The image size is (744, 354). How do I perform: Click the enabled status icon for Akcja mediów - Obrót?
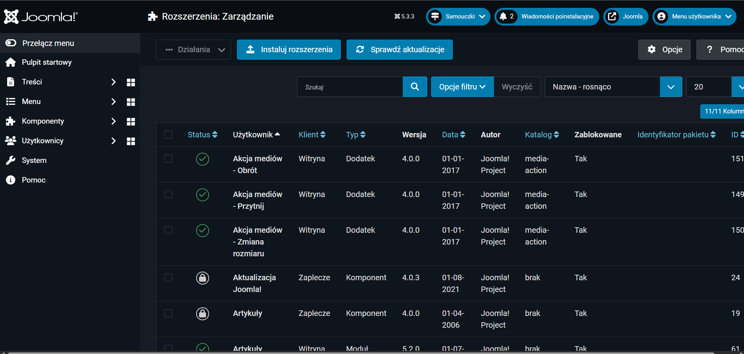202,159
